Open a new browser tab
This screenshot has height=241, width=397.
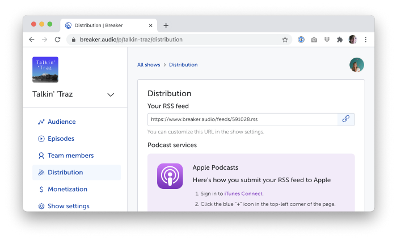click(x=166, y=25)
